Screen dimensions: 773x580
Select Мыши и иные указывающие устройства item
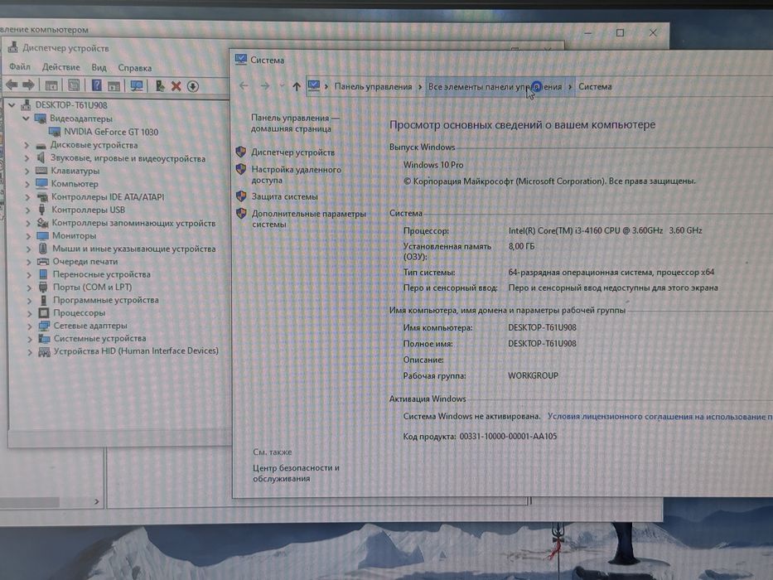[x=134, y=249]
